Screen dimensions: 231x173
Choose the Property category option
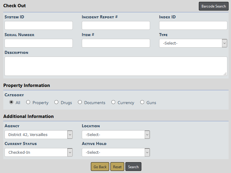pyautogui.click(x=28, y=102)
